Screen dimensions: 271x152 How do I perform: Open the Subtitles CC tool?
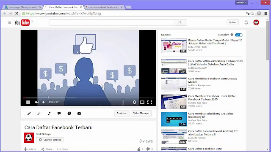click(79, 114)
